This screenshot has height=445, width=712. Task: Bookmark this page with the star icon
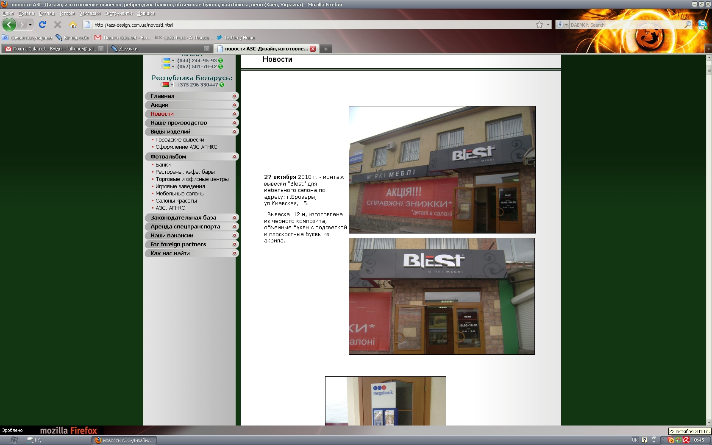tap(540, 25)
